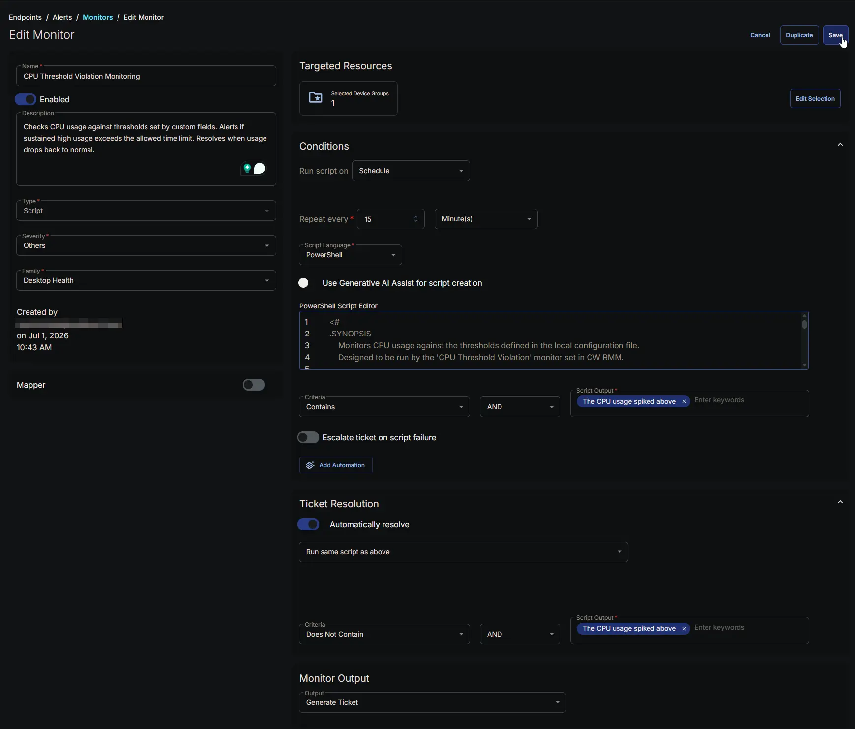The image size is (855, 729).
Task: Collapse the Conditions section
Action: pos(840,145)
